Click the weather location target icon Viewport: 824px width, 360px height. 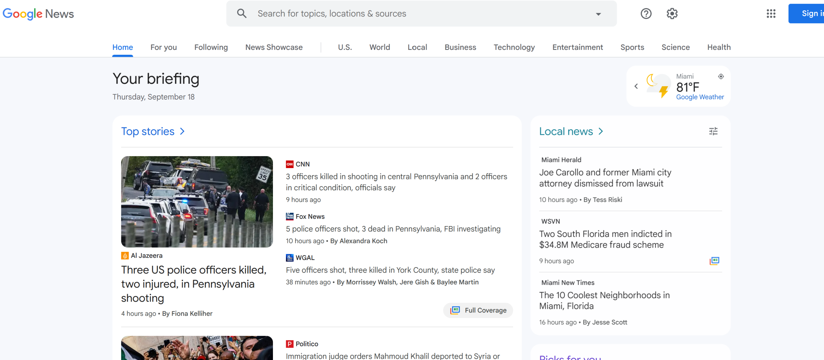coord(721,76)
